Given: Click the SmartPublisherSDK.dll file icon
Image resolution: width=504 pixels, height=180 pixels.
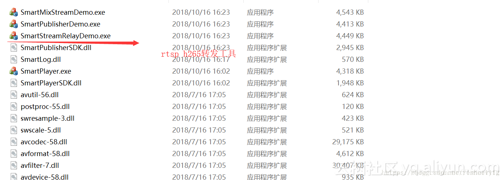Looking at the screenshot, I should tap(14, 47).
